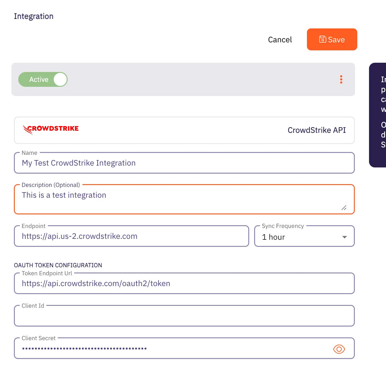
Task: Click the save disk icon on Save button
Action: pyautogui.click(x=322, y=39)
